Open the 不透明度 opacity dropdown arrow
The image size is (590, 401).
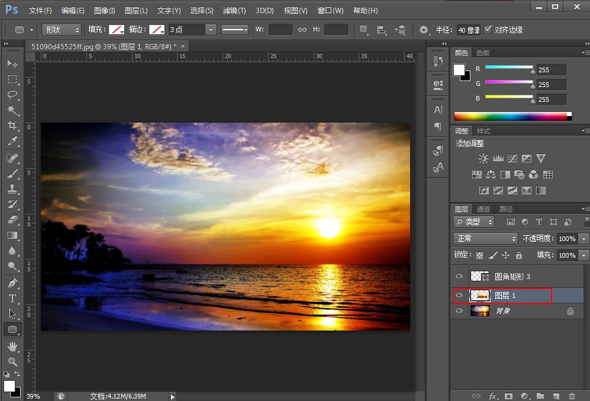pyautogui.click(x=583, y=238)
